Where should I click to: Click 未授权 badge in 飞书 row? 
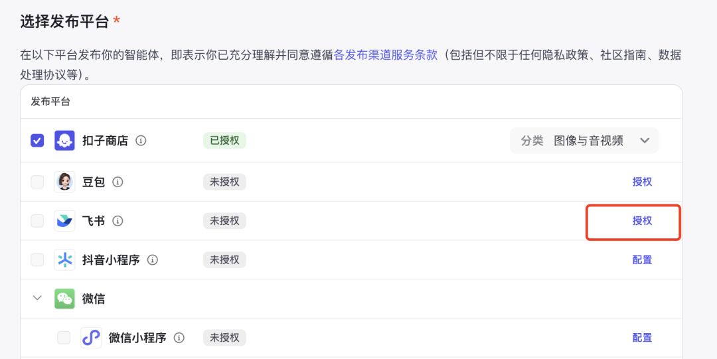pos(224,221)
